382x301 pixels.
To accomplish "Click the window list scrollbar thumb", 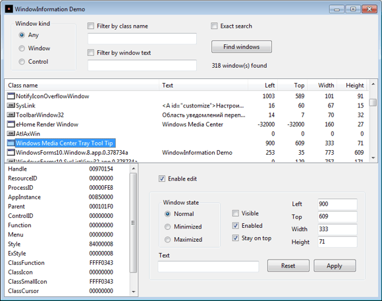I will point(373,102).
